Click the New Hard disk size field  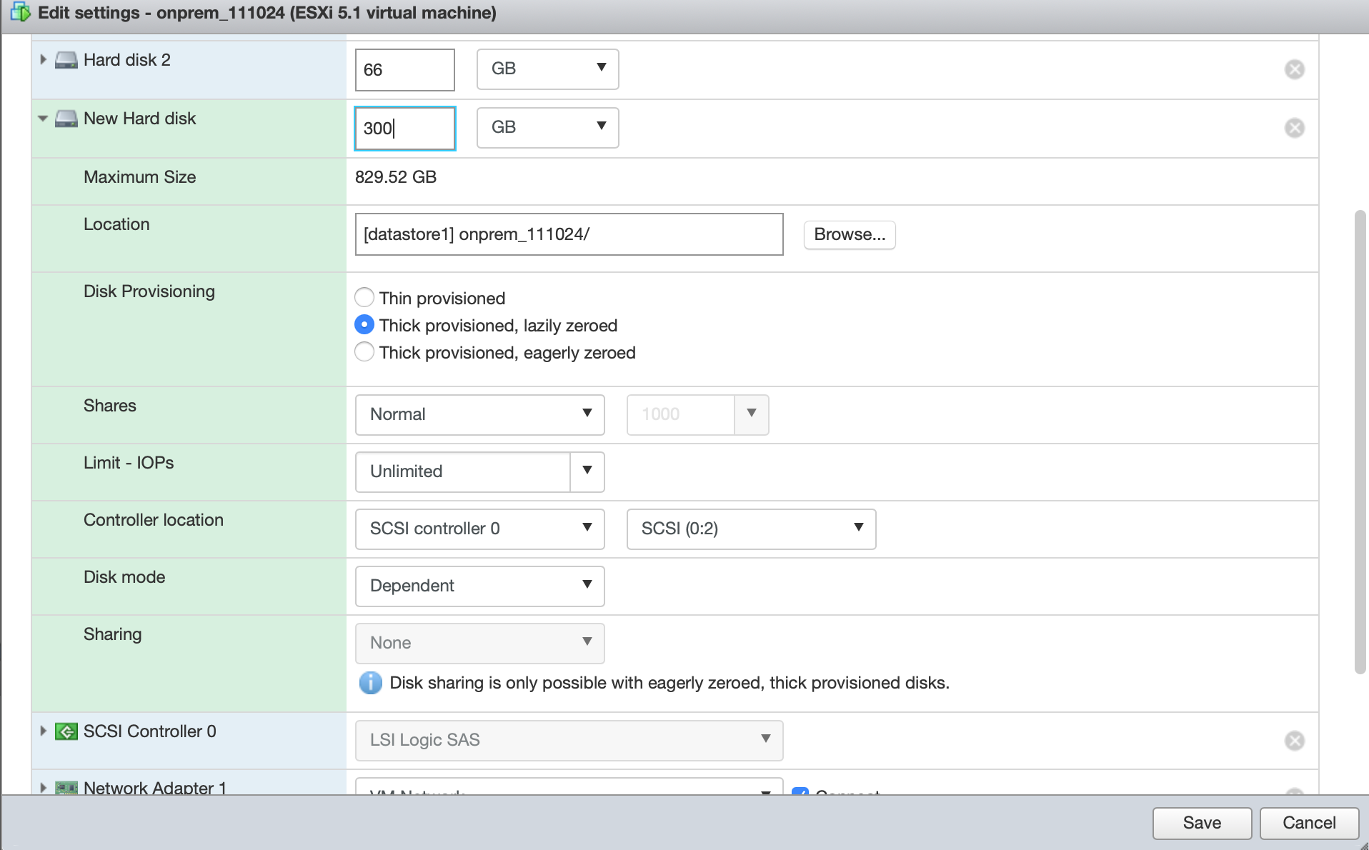[405, 128]
